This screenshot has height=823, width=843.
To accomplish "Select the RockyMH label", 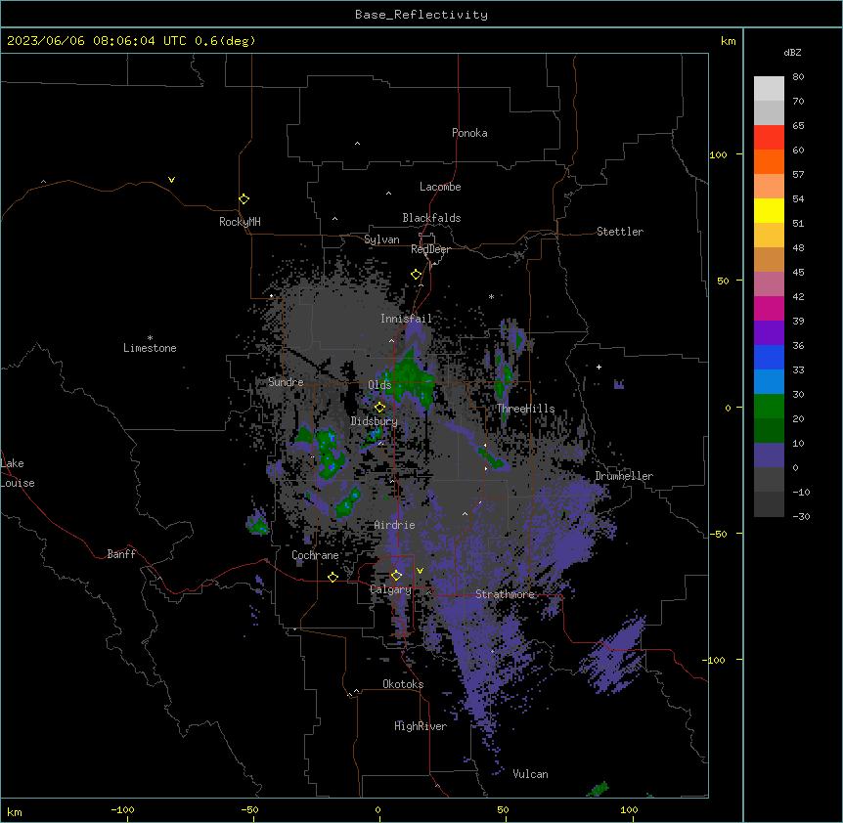I will pyautogui.click(x=240, y=222).
